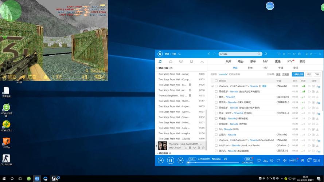Click the KuGou K logo

[x=160, y=54]
